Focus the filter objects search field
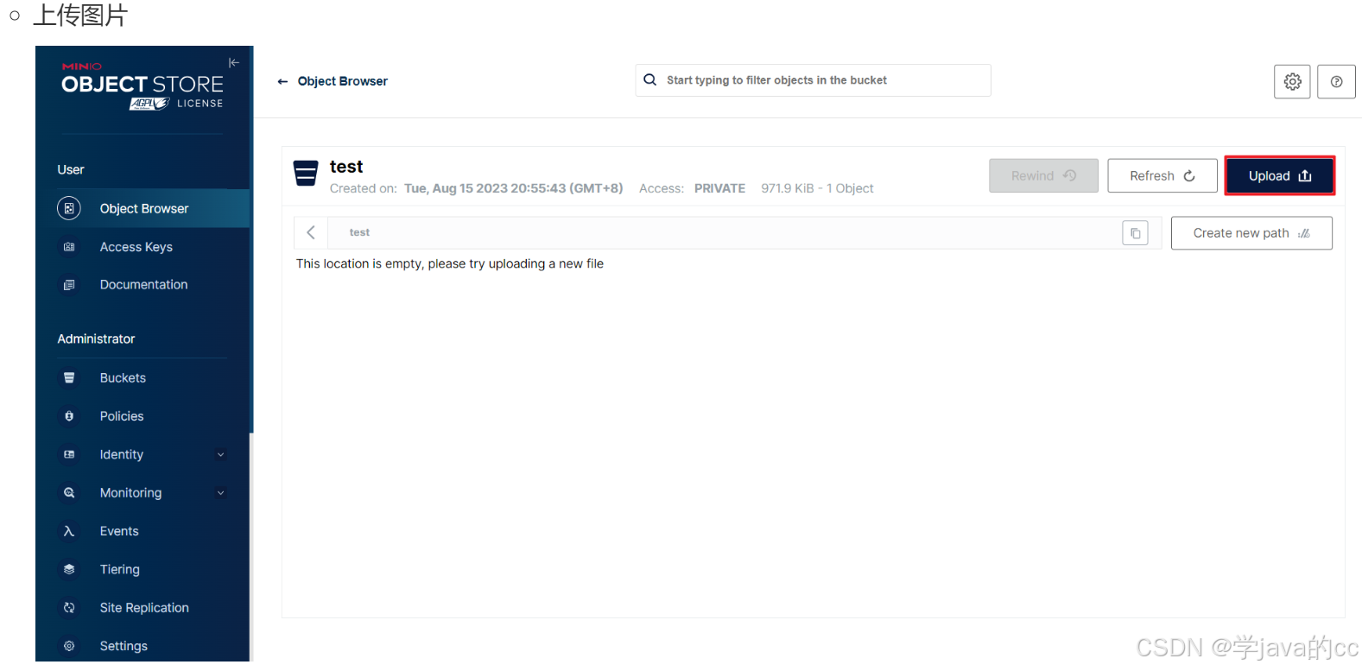Viewport: 1362px width, 671px height. pyautogui.click(x=813, y=80)
